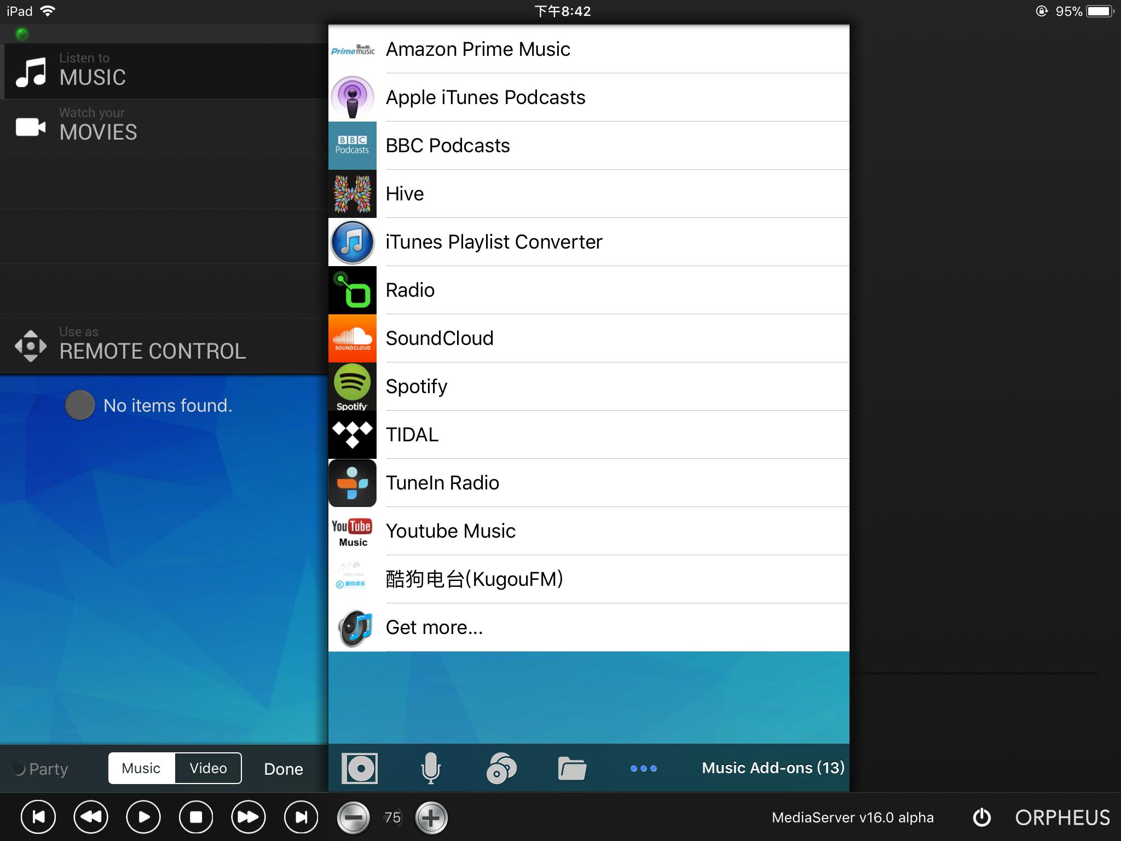The width and height of the screenshot is (1121, 841).
Task: Select TuneIn Radio label
Action: pyautogui.click(x=442, y=483)
